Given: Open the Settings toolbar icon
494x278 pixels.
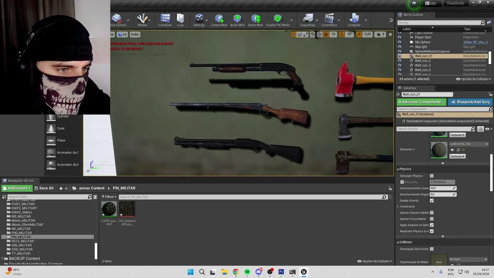Looking at the screenshot, I should [x=199, y=20].
